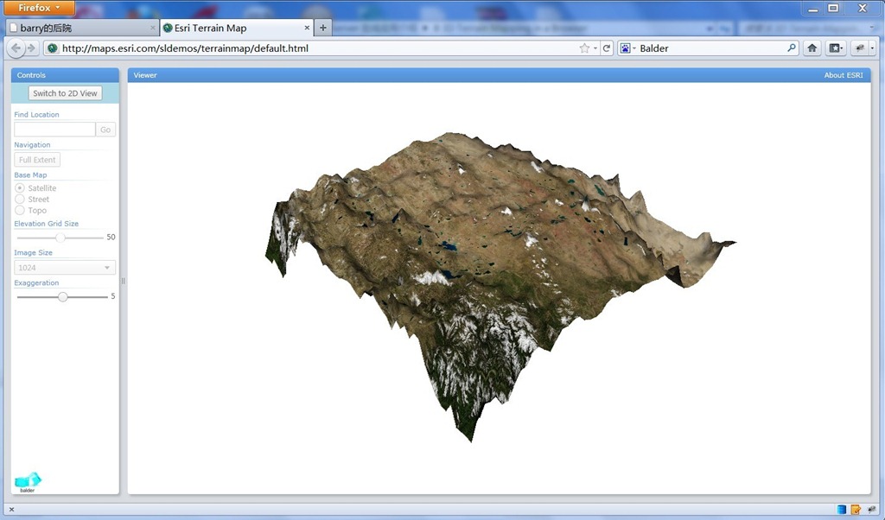Open the orange Firefox menu button
This screenshot has width=885, height=520.
point(38,8)
